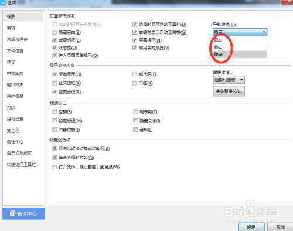Enable 正文边框(X) checkbox
This screenshot has height=231, width=293.
[x=54, y=83]
